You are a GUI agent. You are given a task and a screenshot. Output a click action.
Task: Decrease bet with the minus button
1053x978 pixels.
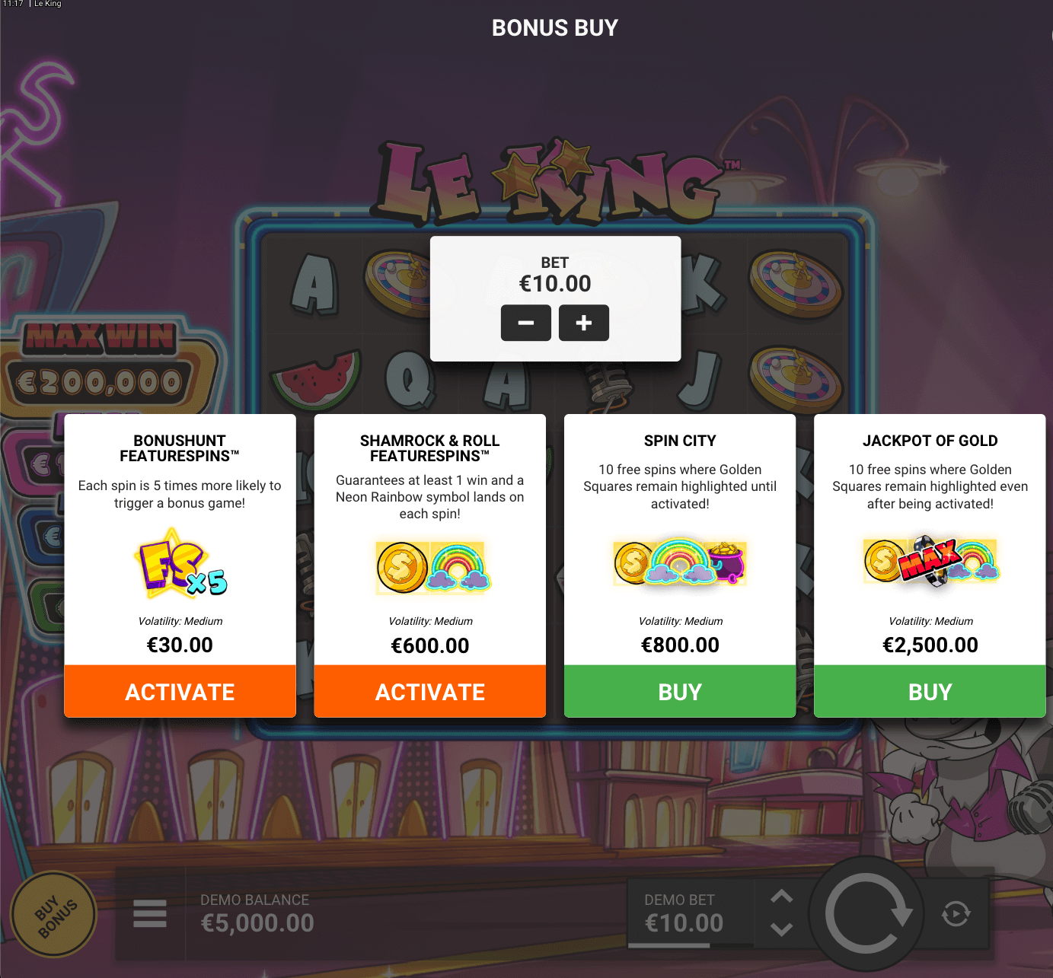click(x=525, y=323)
